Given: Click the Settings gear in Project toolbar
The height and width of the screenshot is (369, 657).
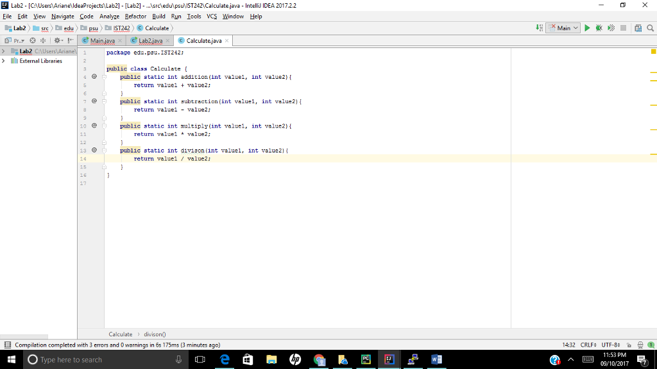Looking at the screenshot, I should coord(57,40).
